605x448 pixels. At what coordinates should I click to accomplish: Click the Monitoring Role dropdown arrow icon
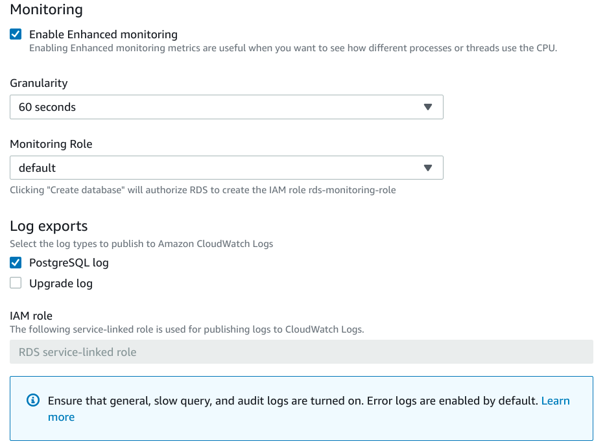click(427, 168)
